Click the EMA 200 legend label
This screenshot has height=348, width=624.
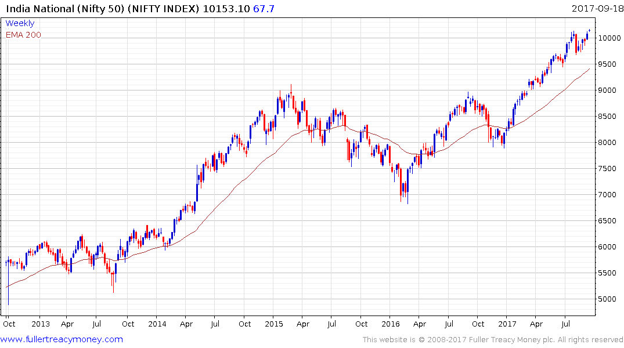click(23, 35)
